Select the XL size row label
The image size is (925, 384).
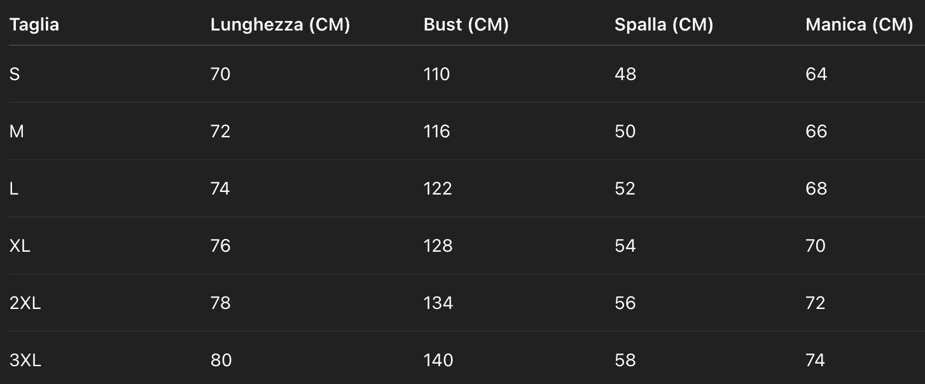pyautogui.click(x=20, y=246)
